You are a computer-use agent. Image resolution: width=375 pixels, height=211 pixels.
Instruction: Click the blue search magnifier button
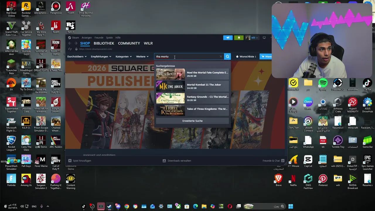click(227, 57)
